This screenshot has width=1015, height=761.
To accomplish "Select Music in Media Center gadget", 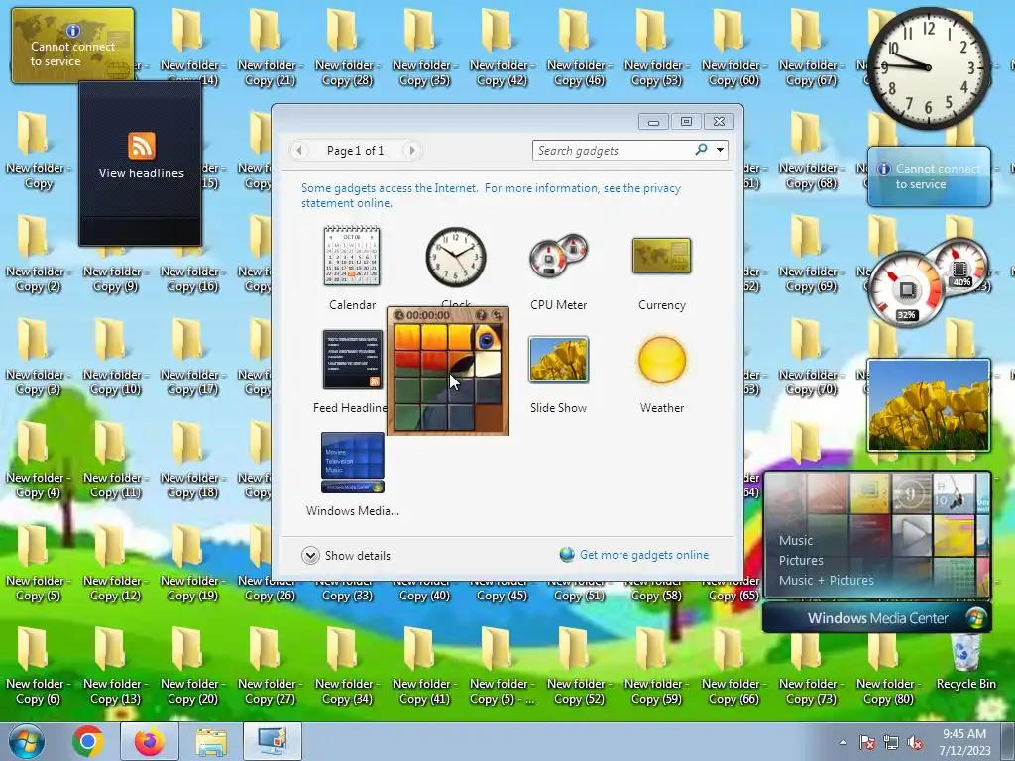I will (x=796, y=540).
